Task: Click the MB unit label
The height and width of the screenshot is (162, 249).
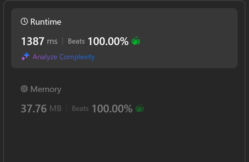Action: (x=55, y=109)
